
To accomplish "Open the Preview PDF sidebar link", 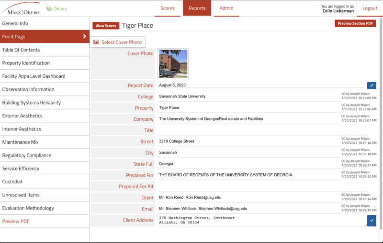I will click(16, 221).
